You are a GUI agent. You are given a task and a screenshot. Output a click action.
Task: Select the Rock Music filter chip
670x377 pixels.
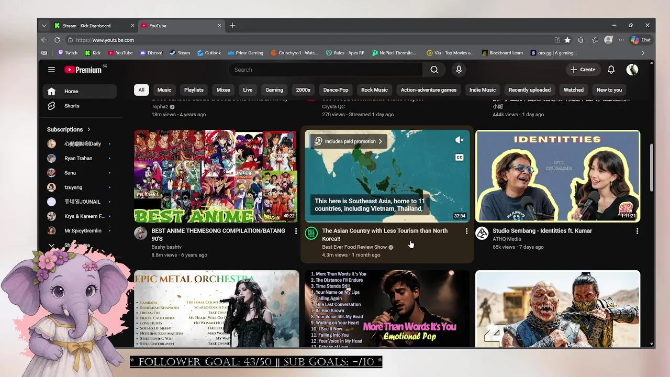pos(374,90)
